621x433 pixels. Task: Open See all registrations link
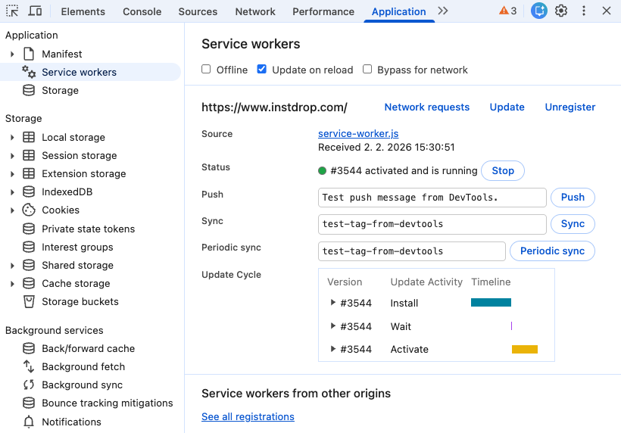coord(248,416)
